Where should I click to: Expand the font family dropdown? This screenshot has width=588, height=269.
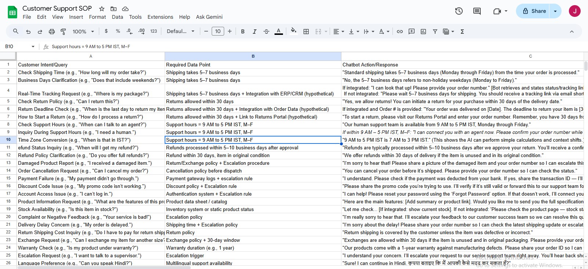pyautogui.click(x=180, y=32)
